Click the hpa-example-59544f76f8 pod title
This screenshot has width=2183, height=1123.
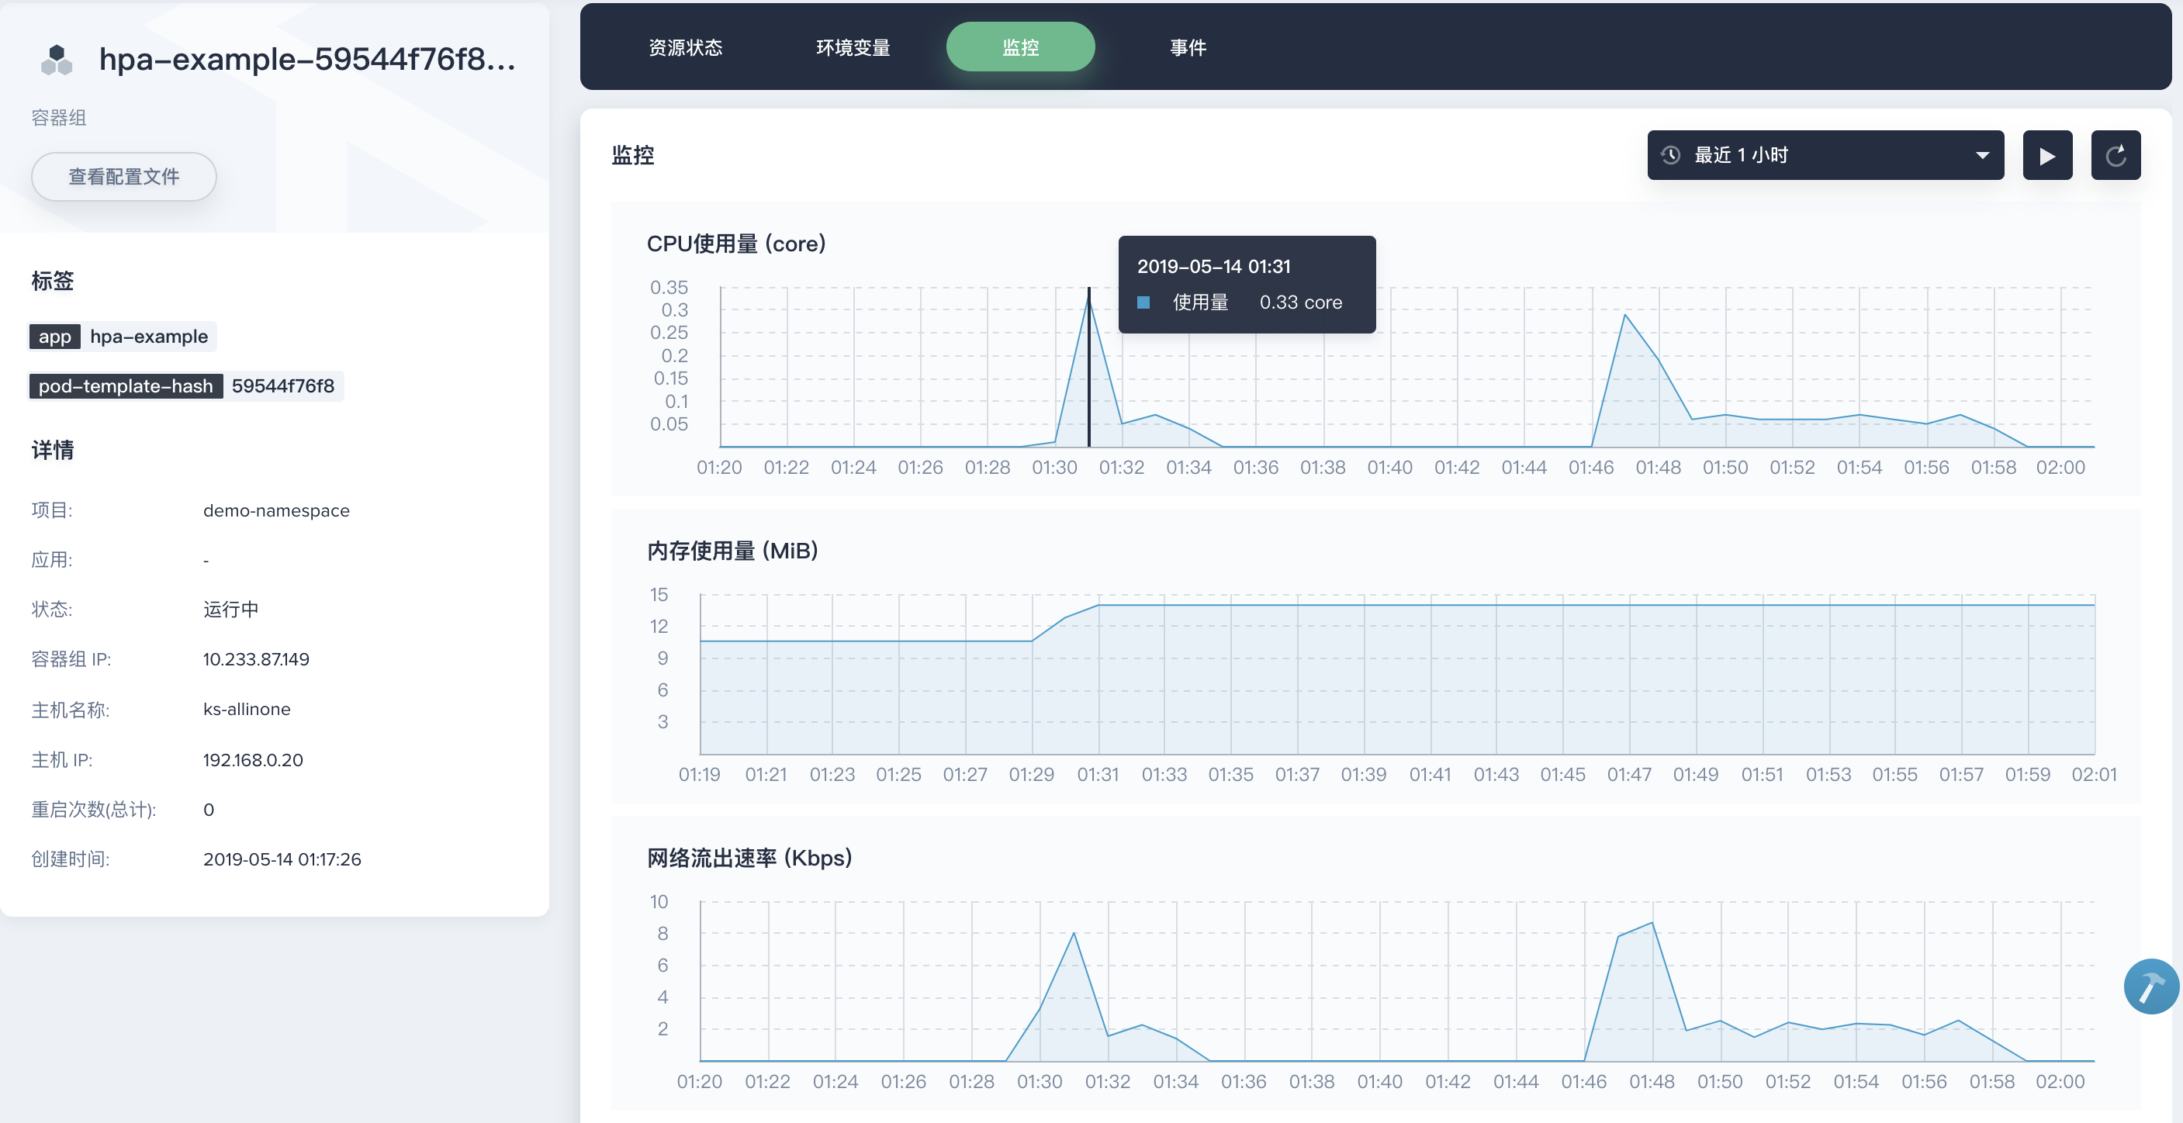coord(306,59)
